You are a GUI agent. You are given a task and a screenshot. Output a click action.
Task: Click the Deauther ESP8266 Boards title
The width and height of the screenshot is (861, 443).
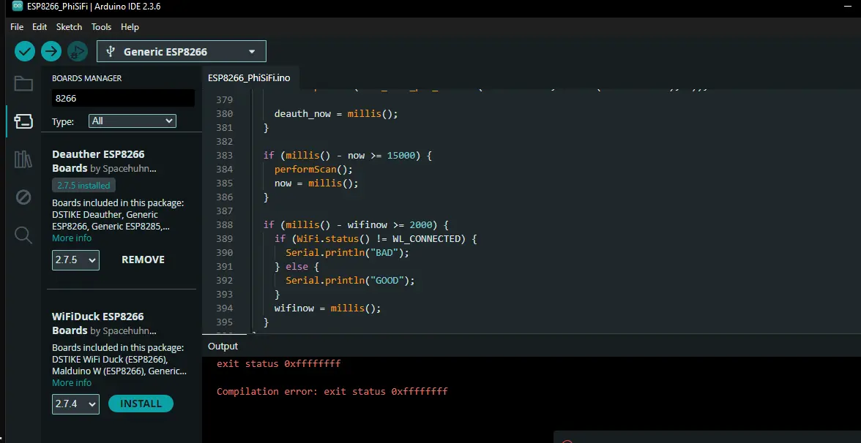tap(98, 161)
